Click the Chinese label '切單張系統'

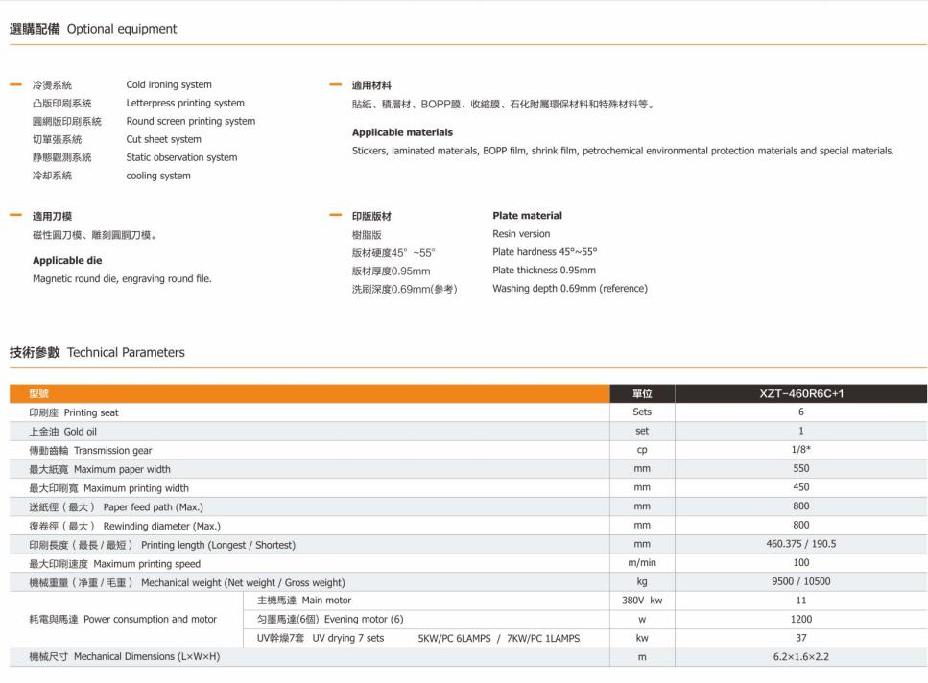tap(57, 139)
